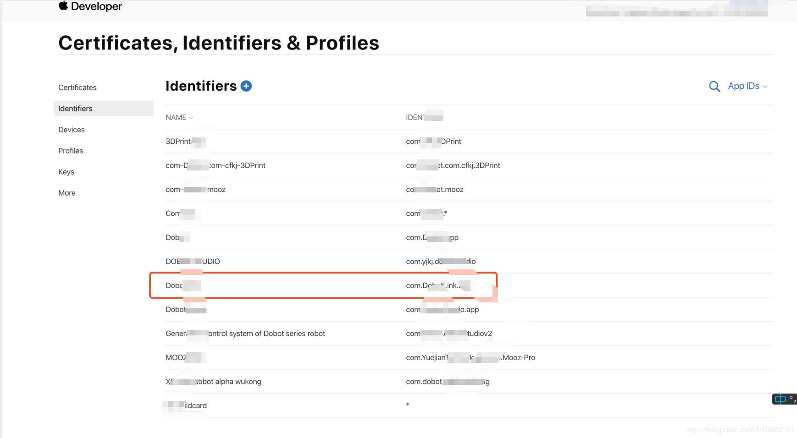Select the com-cfkj-3DPrint identifier row
The height and width of the screenshot is (438, 797).
click(469, 165)
